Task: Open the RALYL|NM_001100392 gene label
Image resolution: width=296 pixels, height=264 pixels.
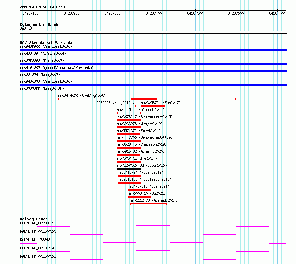Action: (x=38, y=223)
